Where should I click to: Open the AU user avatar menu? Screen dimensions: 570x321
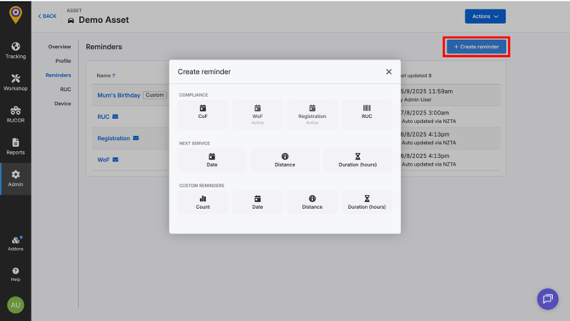[x=15, y=305]
